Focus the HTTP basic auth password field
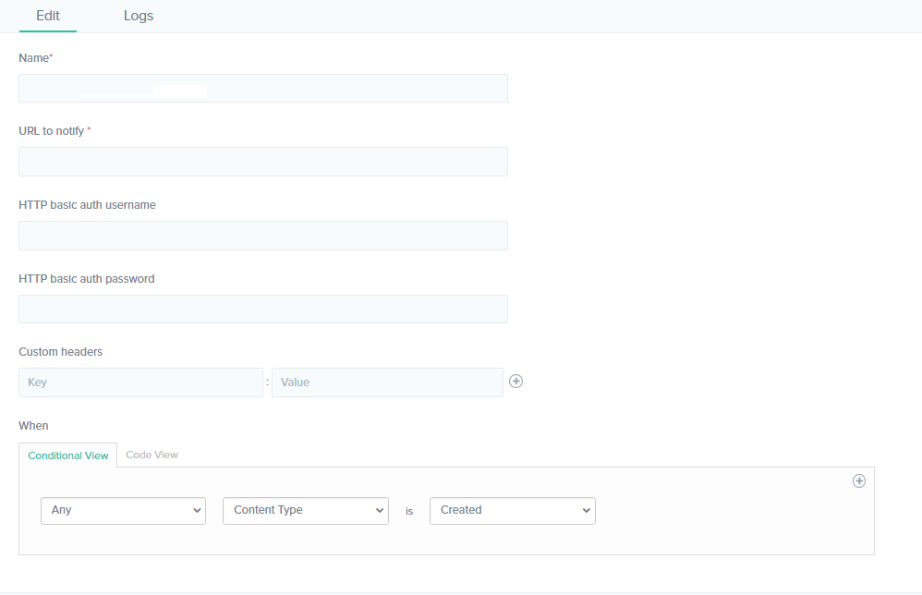Viewport: 922px width, 595px height. coord(263,310)
